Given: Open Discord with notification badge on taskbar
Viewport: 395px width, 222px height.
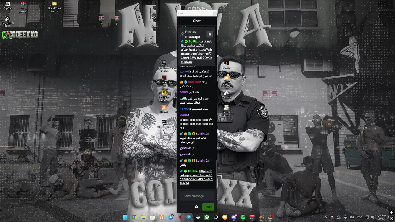Looking at the screenshot, I should [234, 217].
